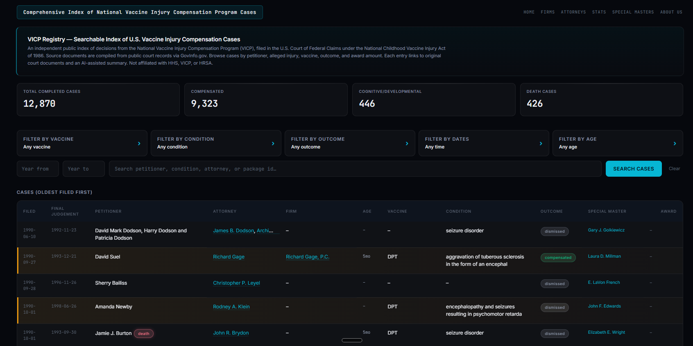The width and height of the screenshot is (693, 346).
Task: Expand the Filter by Dates dropdown
Action: [x=484, y=143]
